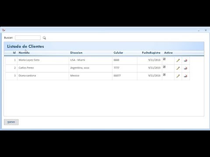Select the Diana cardona name cell
This screenshot has width=210, height=157.
(x=43, y=76)
